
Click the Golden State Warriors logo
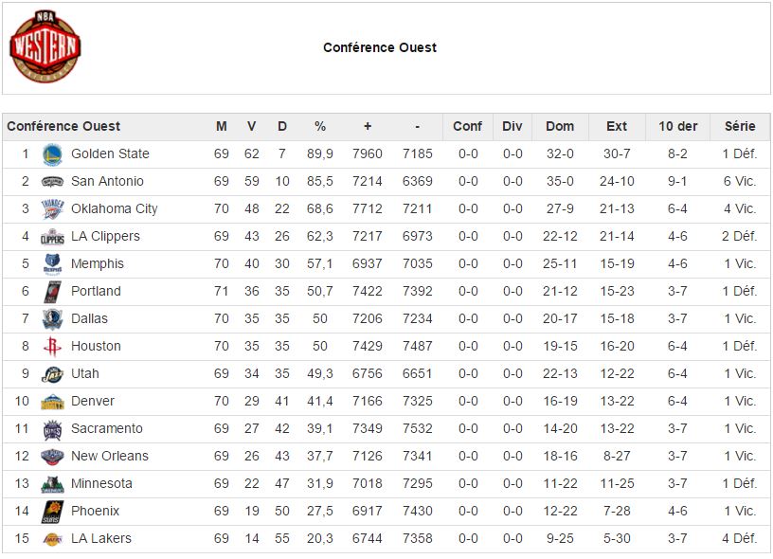pyautogui.click(x=52, y=154)
